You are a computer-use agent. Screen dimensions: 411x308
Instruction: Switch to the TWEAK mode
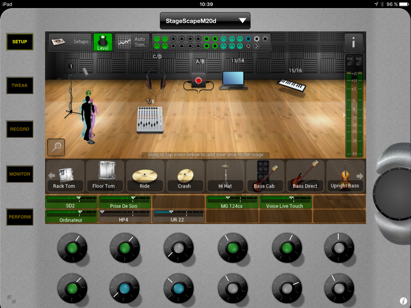click(20, 85)
